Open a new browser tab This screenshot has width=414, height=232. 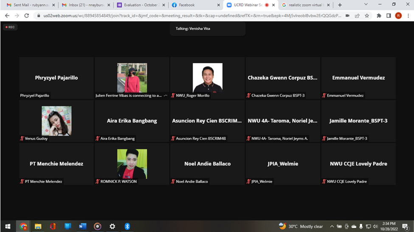(340, 5)
